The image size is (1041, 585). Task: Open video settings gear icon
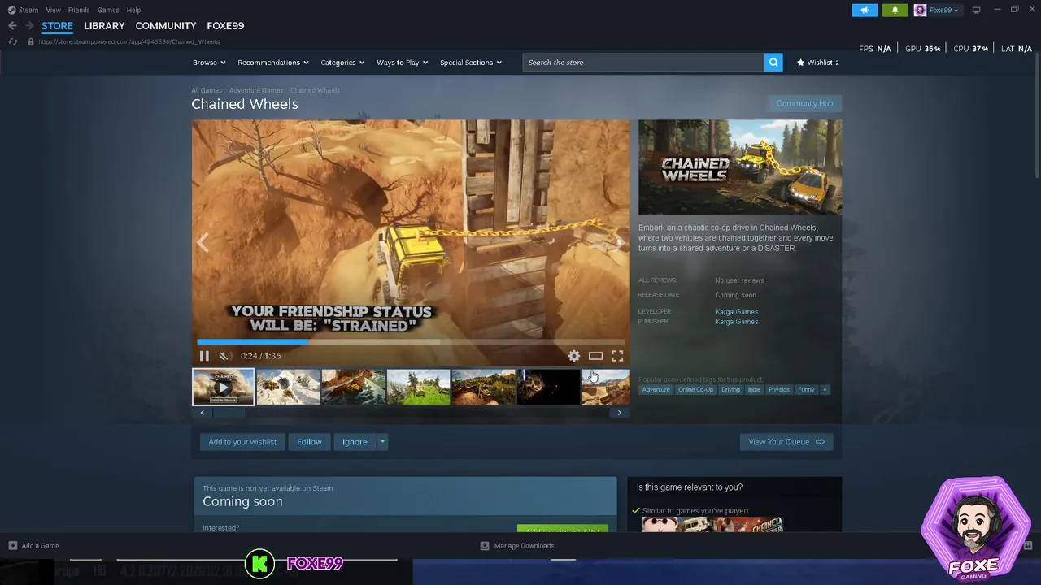(574, 356)
